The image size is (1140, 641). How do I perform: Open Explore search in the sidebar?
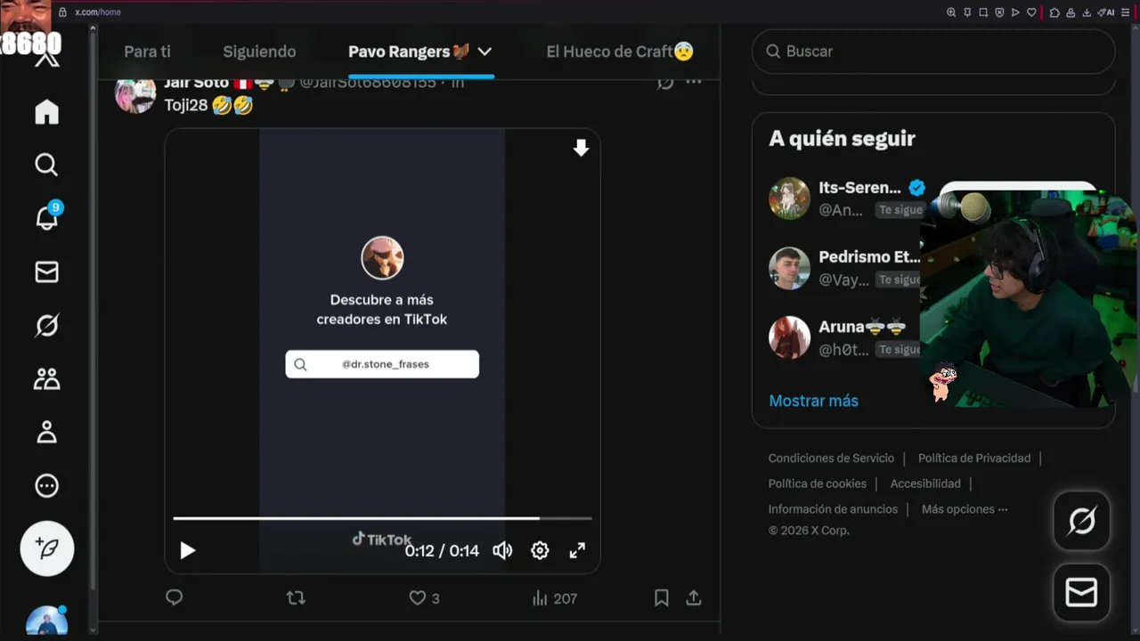(46, 165)
